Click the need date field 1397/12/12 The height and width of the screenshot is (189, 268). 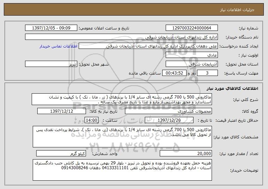[x=62, y=111]
